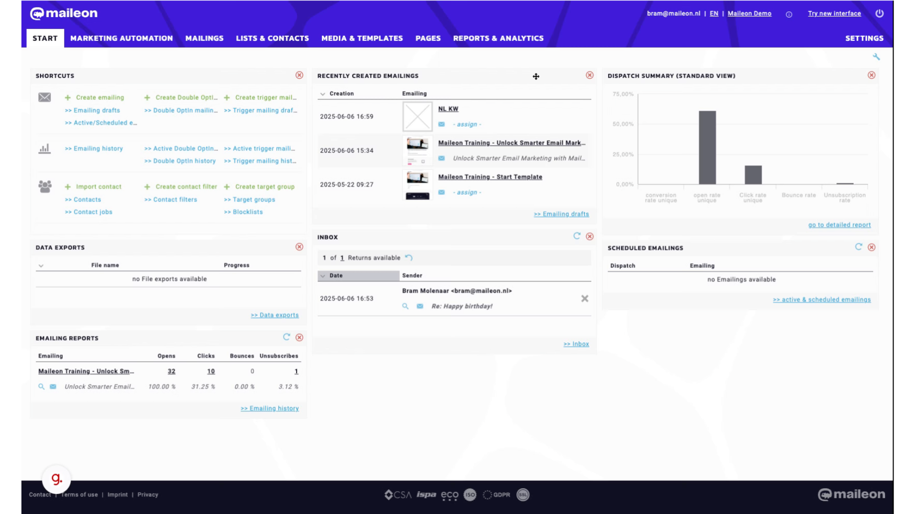
Task: Click the Maileon logo in the header
Action: [64, 13]
